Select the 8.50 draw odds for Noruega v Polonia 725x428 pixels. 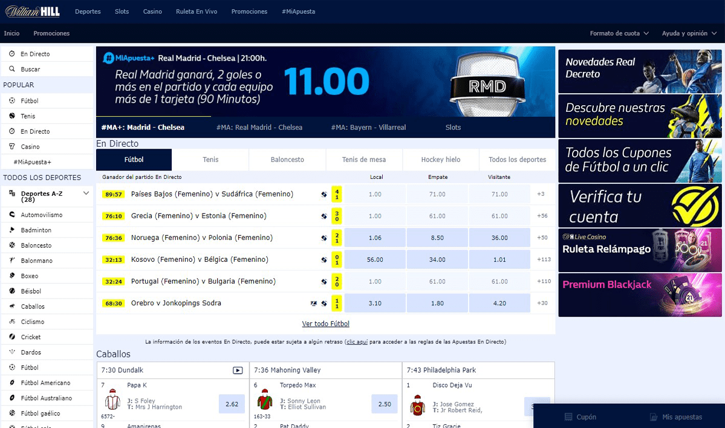coord(437,238)
